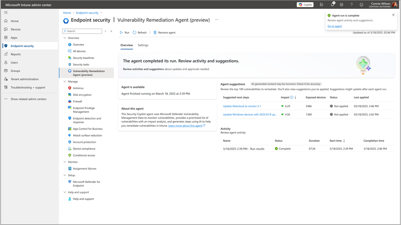
Task: Open Groups in left navigation
Action: click(x=15, y=71)
